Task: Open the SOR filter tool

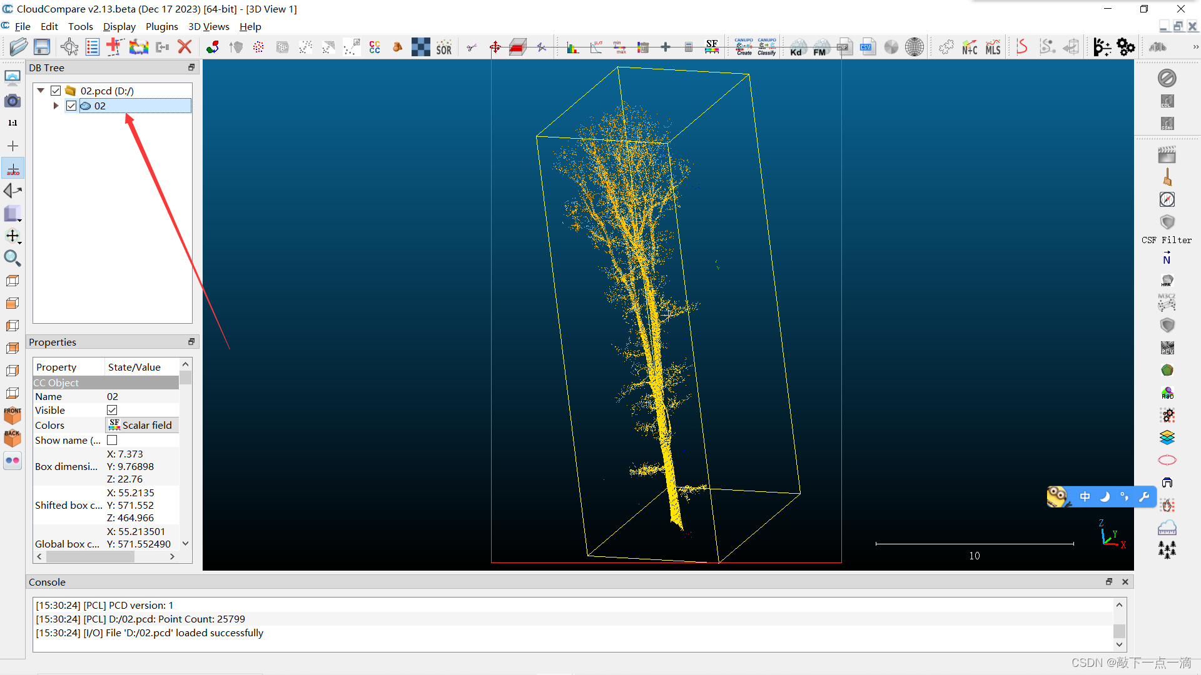Action: tap(443, 47)
